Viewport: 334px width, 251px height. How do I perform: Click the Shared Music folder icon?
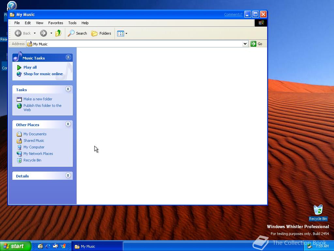(x=19, y=141)
